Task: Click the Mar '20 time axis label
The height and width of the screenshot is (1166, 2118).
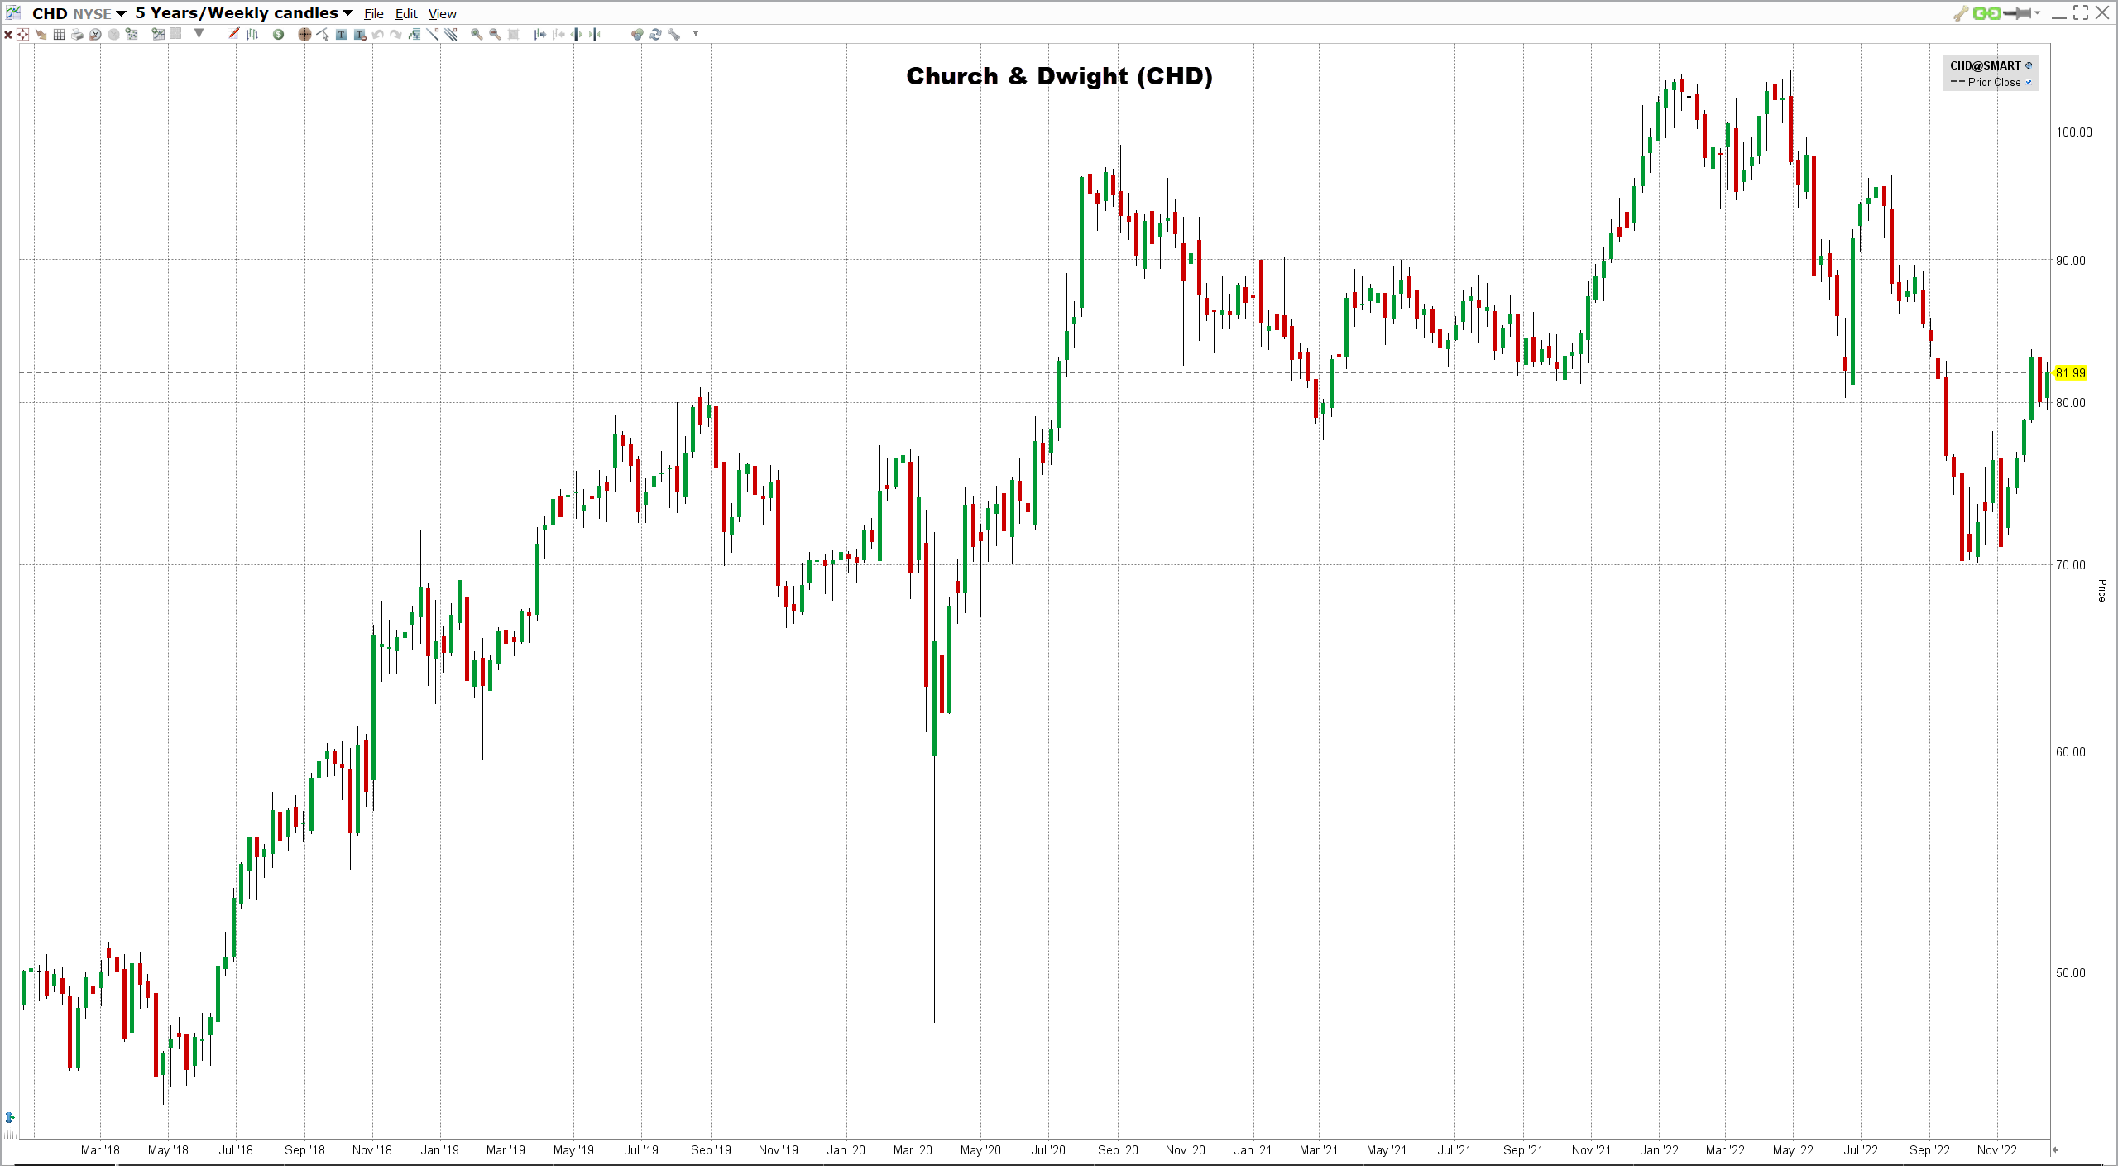Action: pyautogui.click(x=913, y=1150)
